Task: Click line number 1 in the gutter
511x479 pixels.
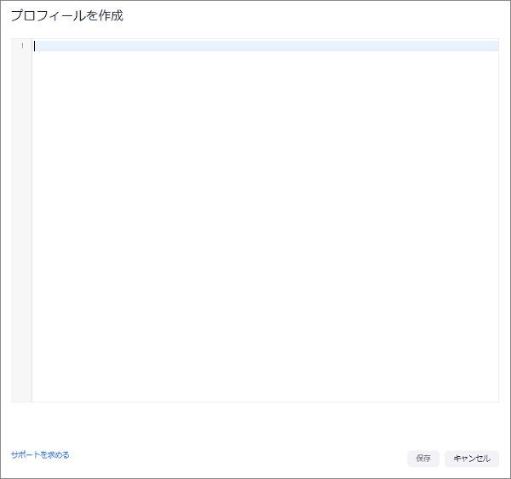Action: 22,46
